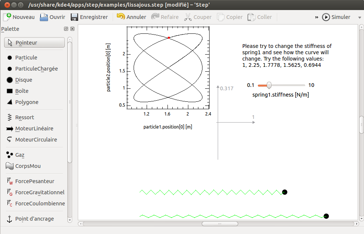Click the Enregistrer save button
This screenshot has height=234, width=364.
[89, 17]
